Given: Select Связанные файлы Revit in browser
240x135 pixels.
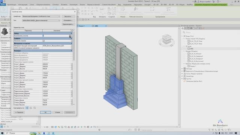Looking at the screenshot, I should click(194, 81).
